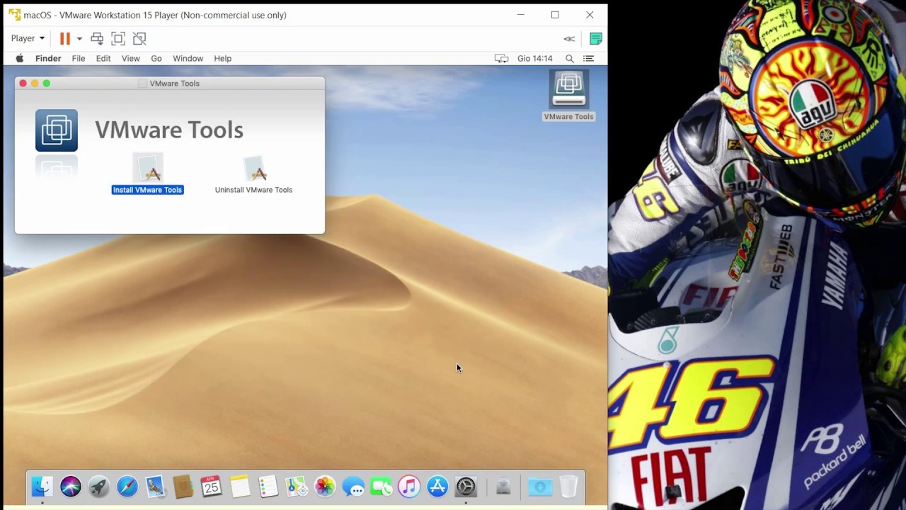Open Maps icon in Dock
906x510 pixels.
297,487
